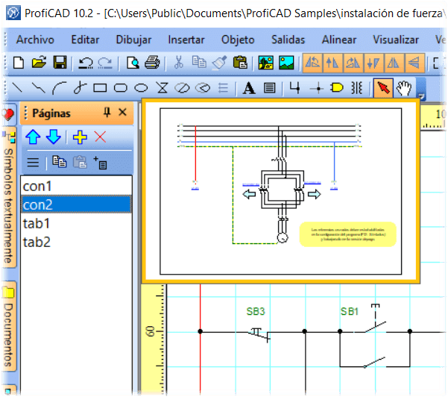Screen dimensions: 448x397
Task: Open the Dibujar menu
Action: (x=133, y=40)
